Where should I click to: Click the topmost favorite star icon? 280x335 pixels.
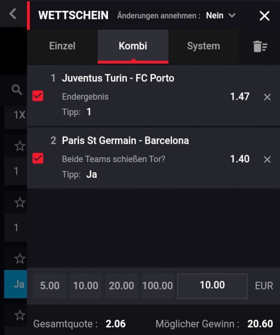tap(20, 146)
